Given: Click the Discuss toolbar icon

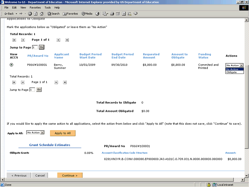Looking at the screenshot, I should pos(124,14).
